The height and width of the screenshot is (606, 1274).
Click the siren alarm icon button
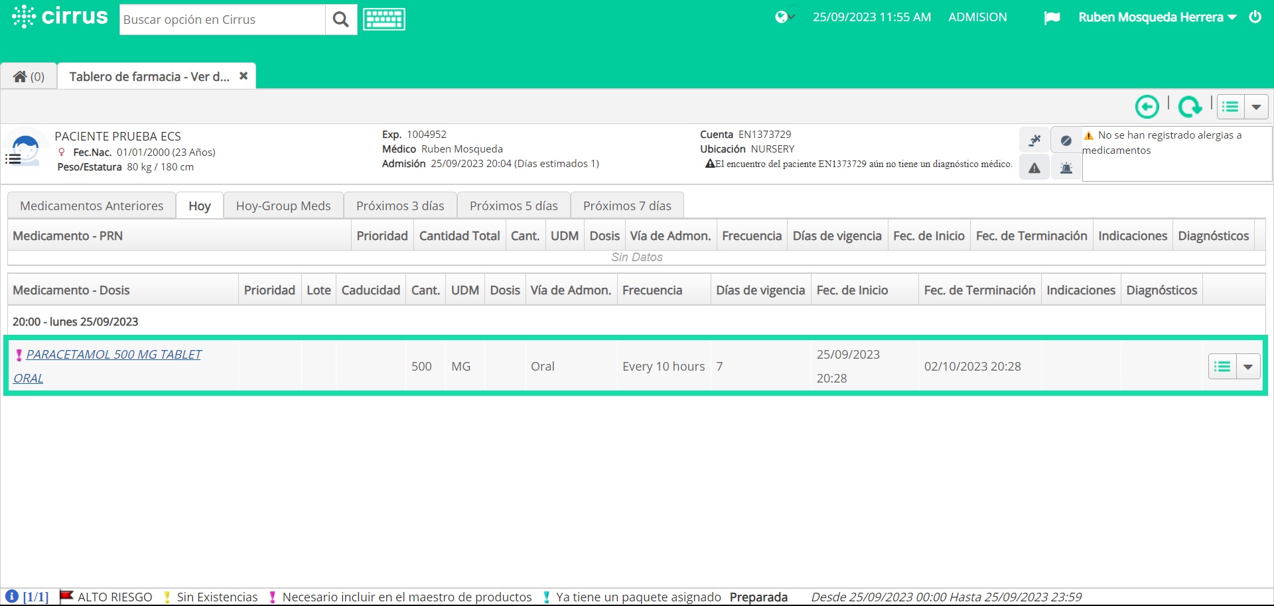tap(1066, 168)
